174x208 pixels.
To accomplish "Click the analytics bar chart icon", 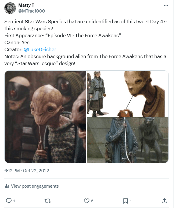I will click(x=7, y=186).
